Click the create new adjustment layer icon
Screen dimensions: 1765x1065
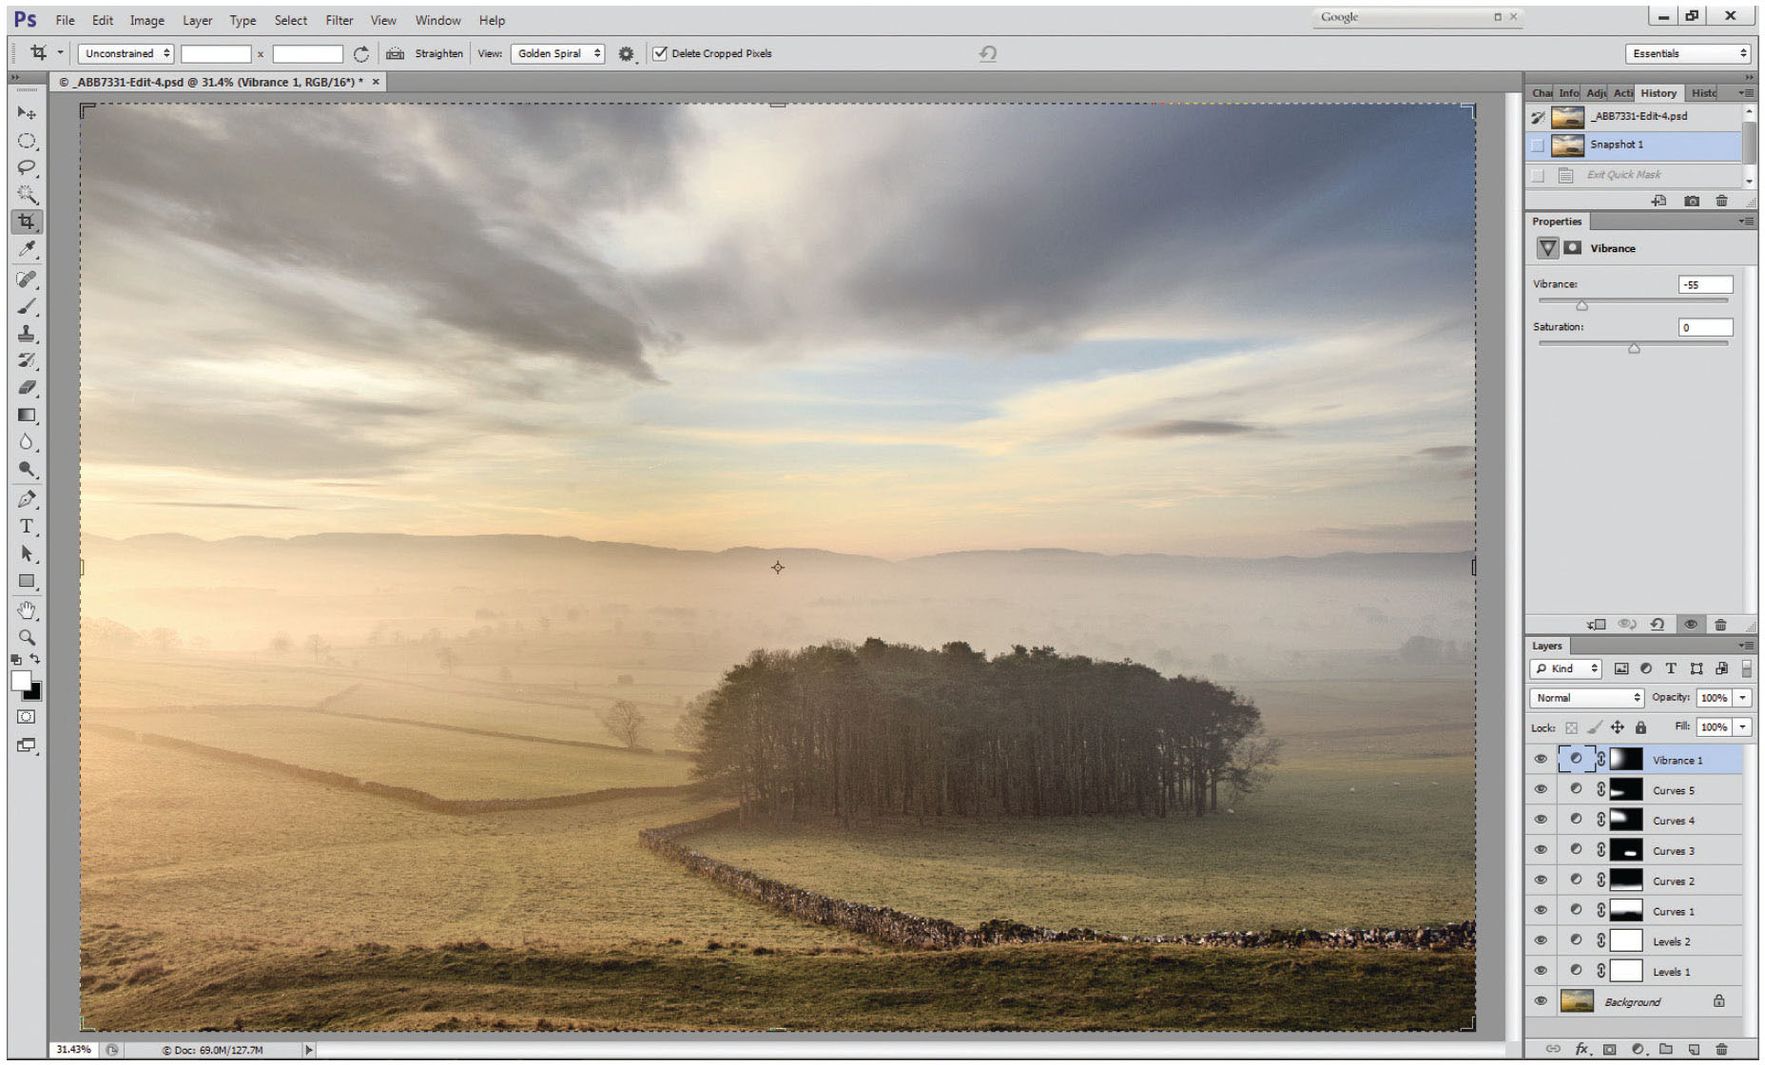pyautogui.click(x=1638, y=1049)
